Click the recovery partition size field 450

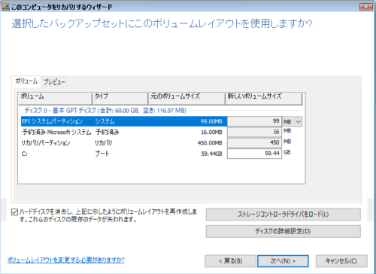coord(254,143)
